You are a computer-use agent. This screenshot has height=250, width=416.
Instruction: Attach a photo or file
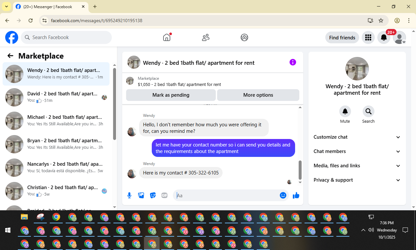coord(141,195)
